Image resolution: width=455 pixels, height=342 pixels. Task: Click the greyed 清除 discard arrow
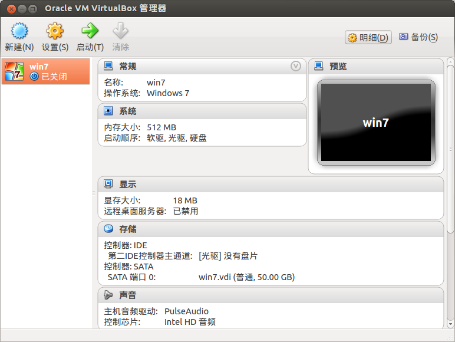(121, 31)
